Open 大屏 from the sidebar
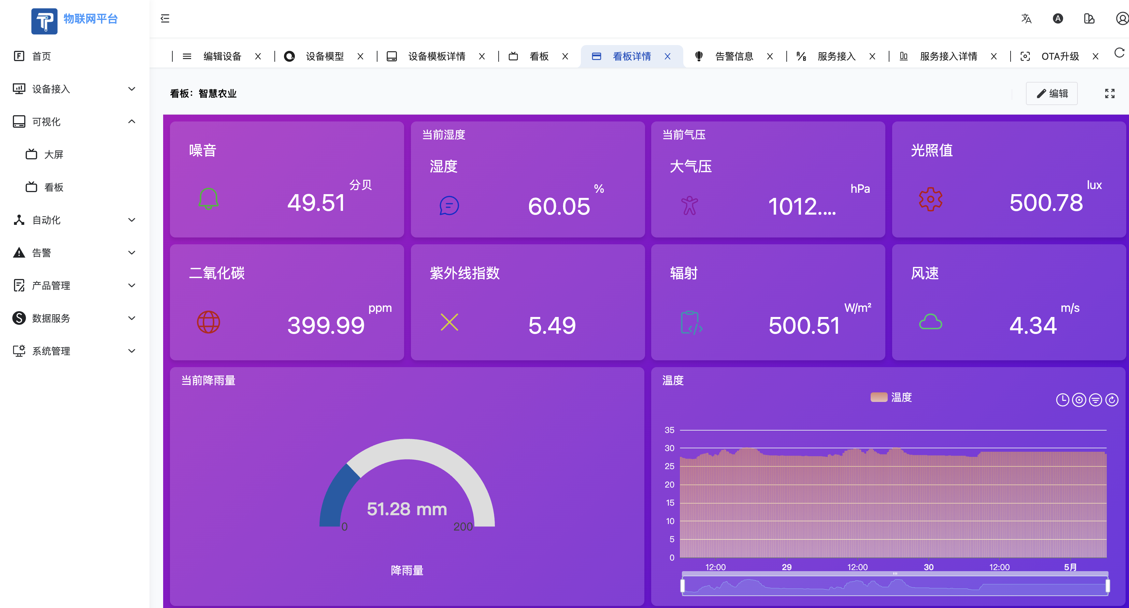 point(54,154)
